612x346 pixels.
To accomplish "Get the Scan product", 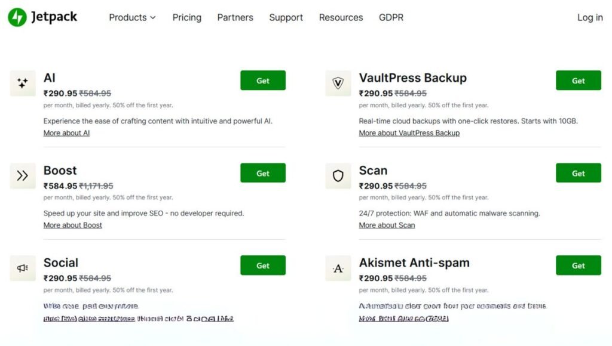I will [x=579, y=173].
